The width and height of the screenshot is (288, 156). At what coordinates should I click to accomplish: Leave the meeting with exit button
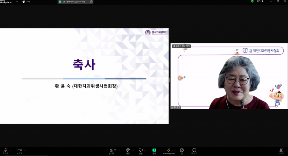281,150
